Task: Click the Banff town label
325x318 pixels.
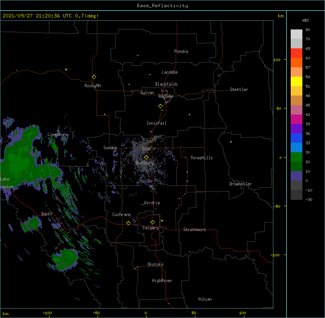Action: tap(47, 214)
